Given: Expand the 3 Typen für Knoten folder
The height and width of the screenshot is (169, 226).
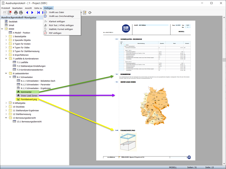Looking at the screenshot, I should coord(6,44).
